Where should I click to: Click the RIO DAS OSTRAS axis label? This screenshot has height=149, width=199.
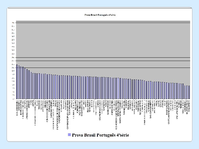[140, 108]
